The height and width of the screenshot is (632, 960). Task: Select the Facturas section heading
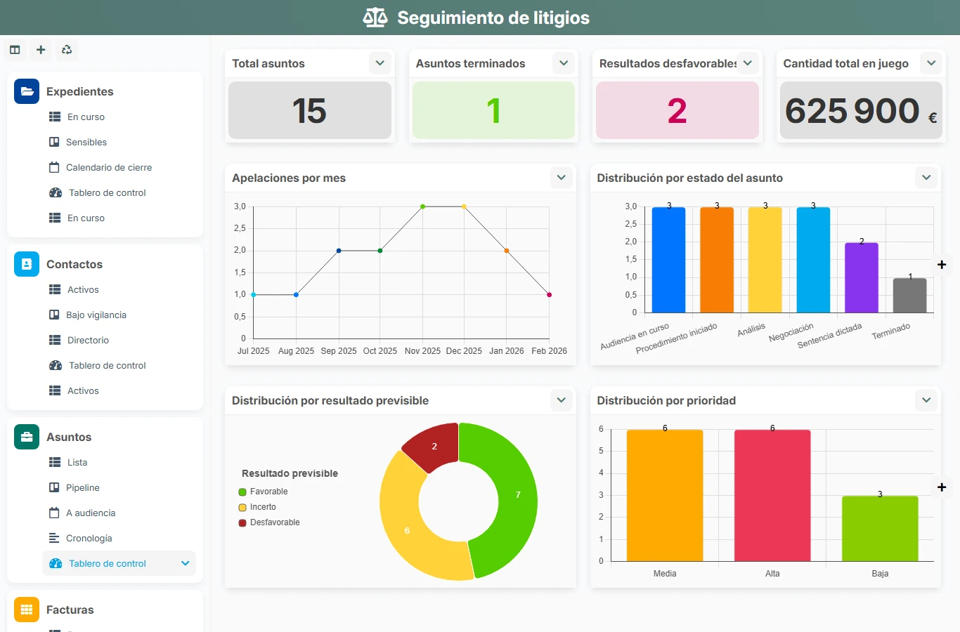70,610
